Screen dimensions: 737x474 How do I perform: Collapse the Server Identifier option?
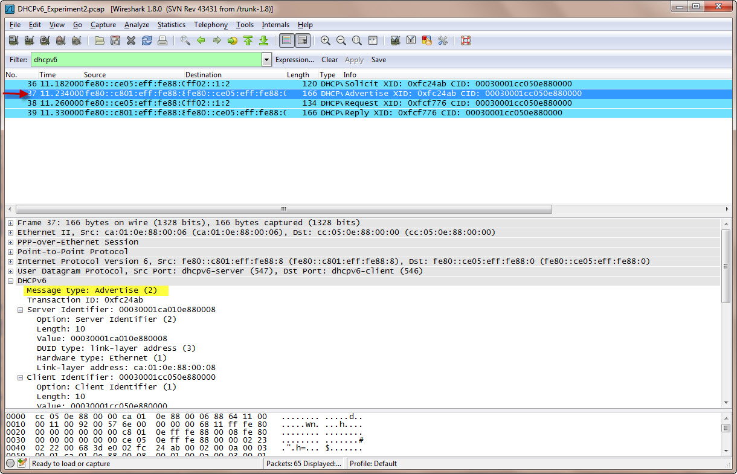click(21, 310)
